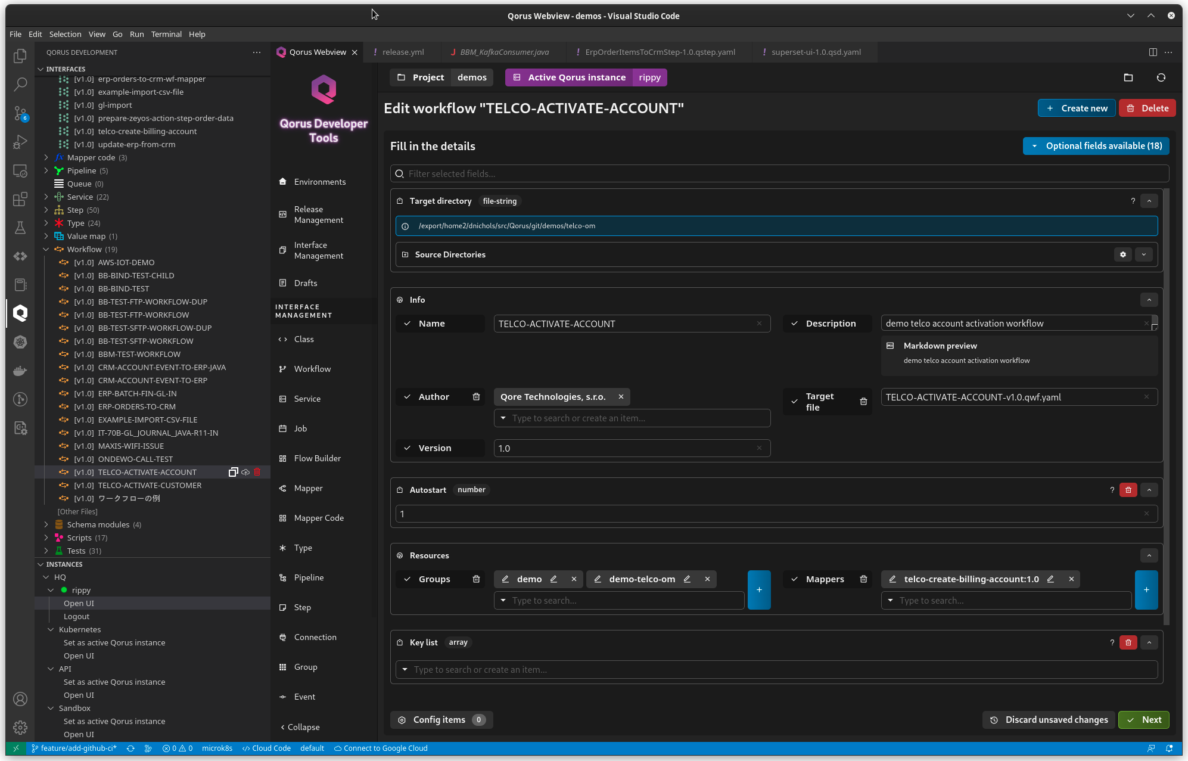Toggle the Description field checkmark
Image resolution: width=1188 pixels, height=761 pixels.
(795, 324)
